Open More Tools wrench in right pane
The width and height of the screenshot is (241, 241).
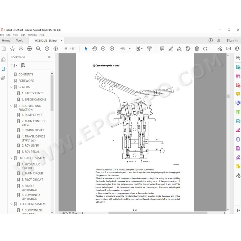click(238, 175)
